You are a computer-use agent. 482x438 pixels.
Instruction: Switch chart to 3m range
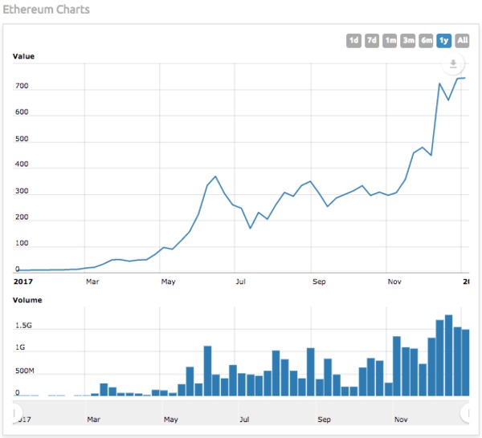click(408, 41)
